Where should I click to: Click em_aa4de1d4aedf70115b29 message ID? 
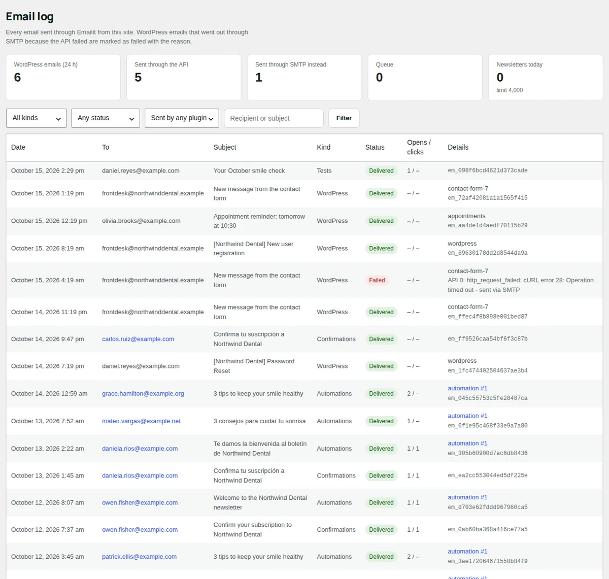coord(487,225)
